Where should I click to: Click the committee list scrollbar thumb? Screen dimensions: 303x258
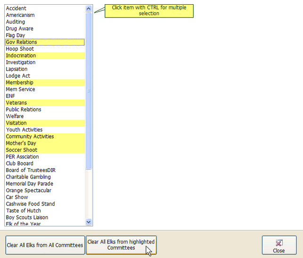[x=89, y=92]
